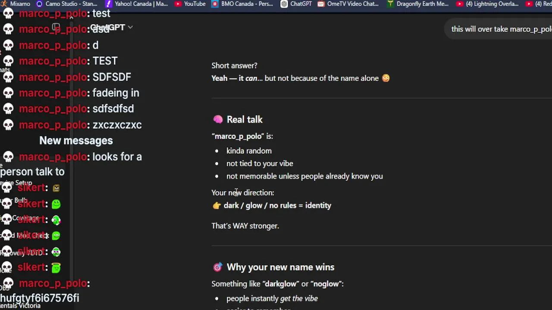Click the OmeTV favicon
The image size is (552, 310).
[321, 4]
